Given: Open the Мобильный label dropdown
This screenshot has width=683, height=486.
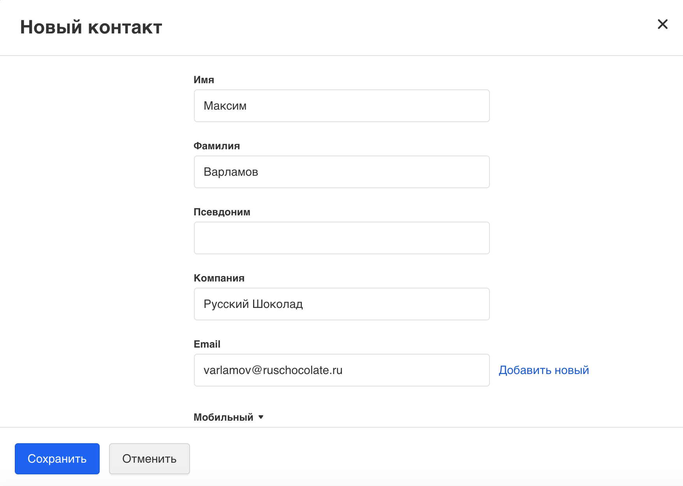Looking at the screenshot, I should (224, 417).
